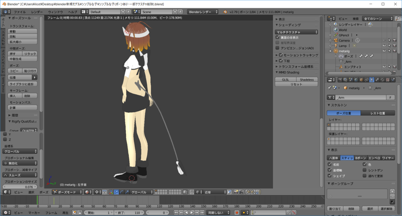Open the Render tab in properties editor
This screenshot has width=402, height=216.
click(x=340, y=80)
